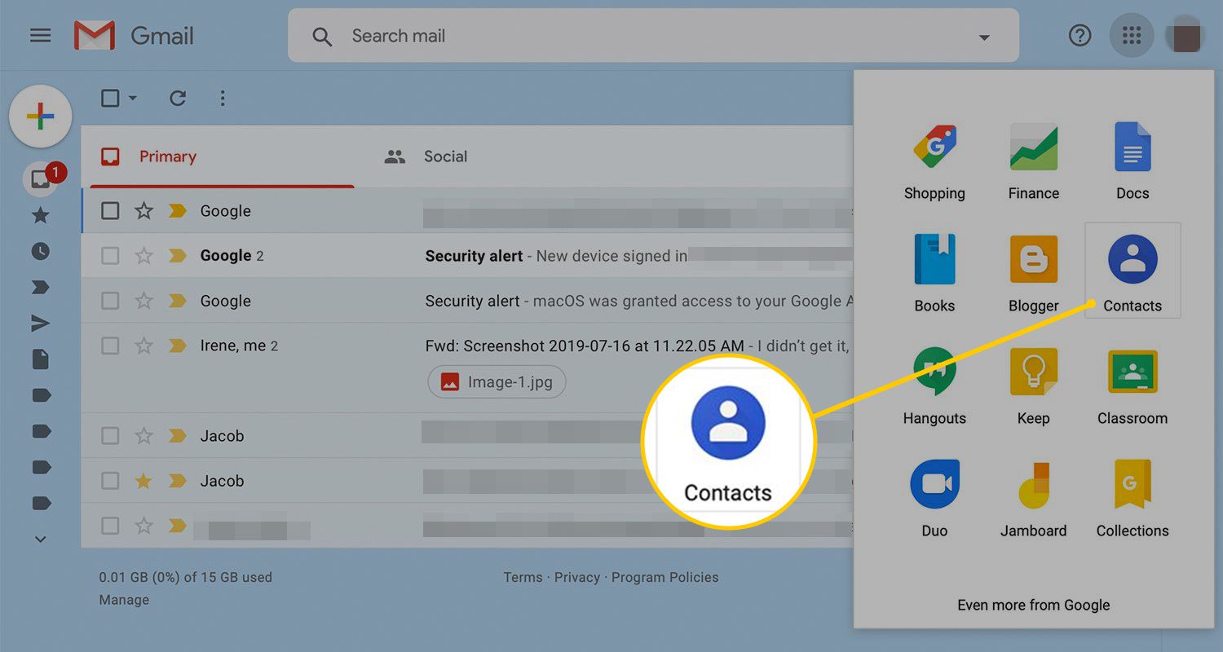Click the Manage storage link
Screen dimensions: 1223x652
(x=124, y=600)
